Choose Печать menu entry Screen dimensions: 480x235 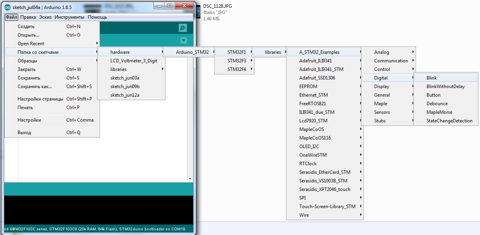(52, 108)
